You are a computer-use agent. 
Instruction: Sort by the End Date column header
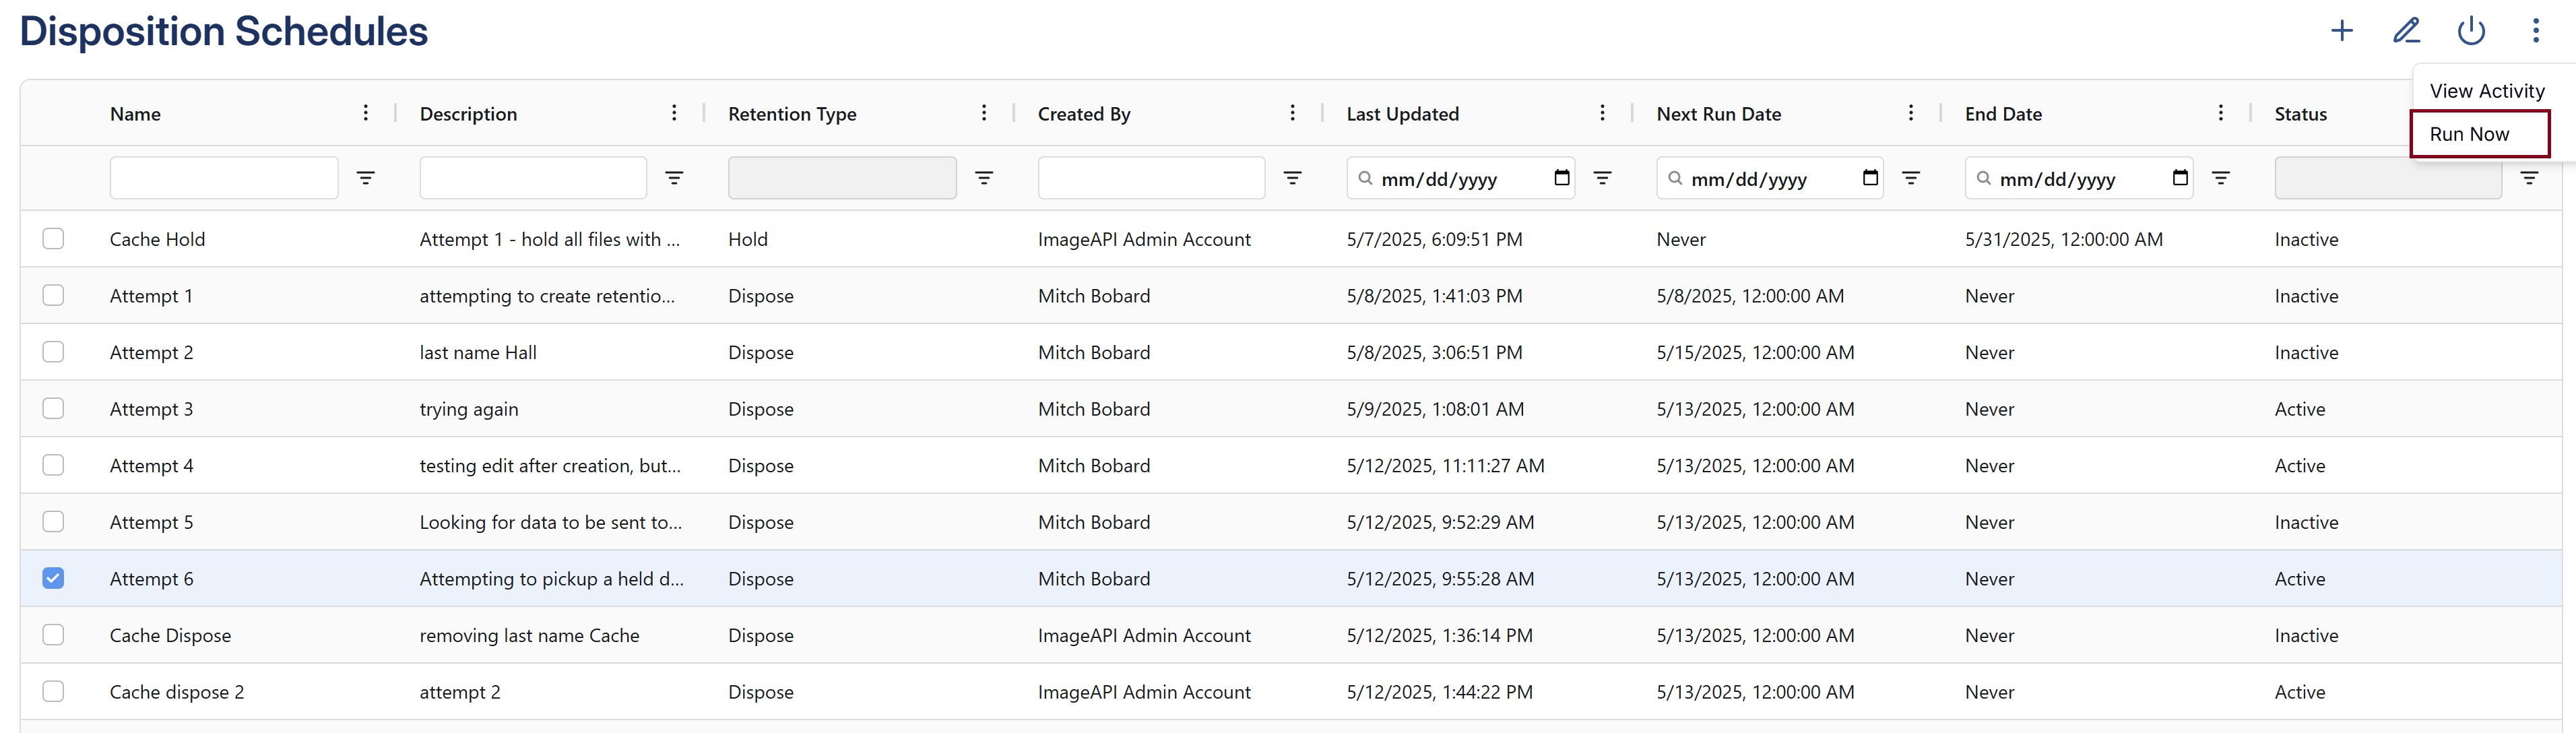2003,114
